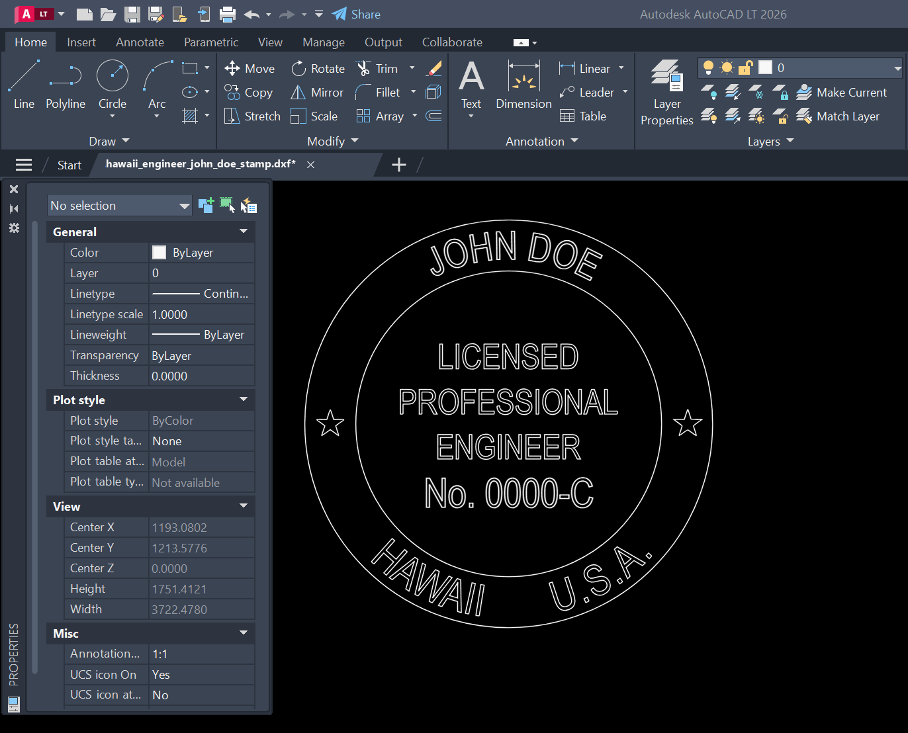Click the Hatch tool icon
Image resolution: width=908 pixels, height=733 pixels.
point(190,116)
